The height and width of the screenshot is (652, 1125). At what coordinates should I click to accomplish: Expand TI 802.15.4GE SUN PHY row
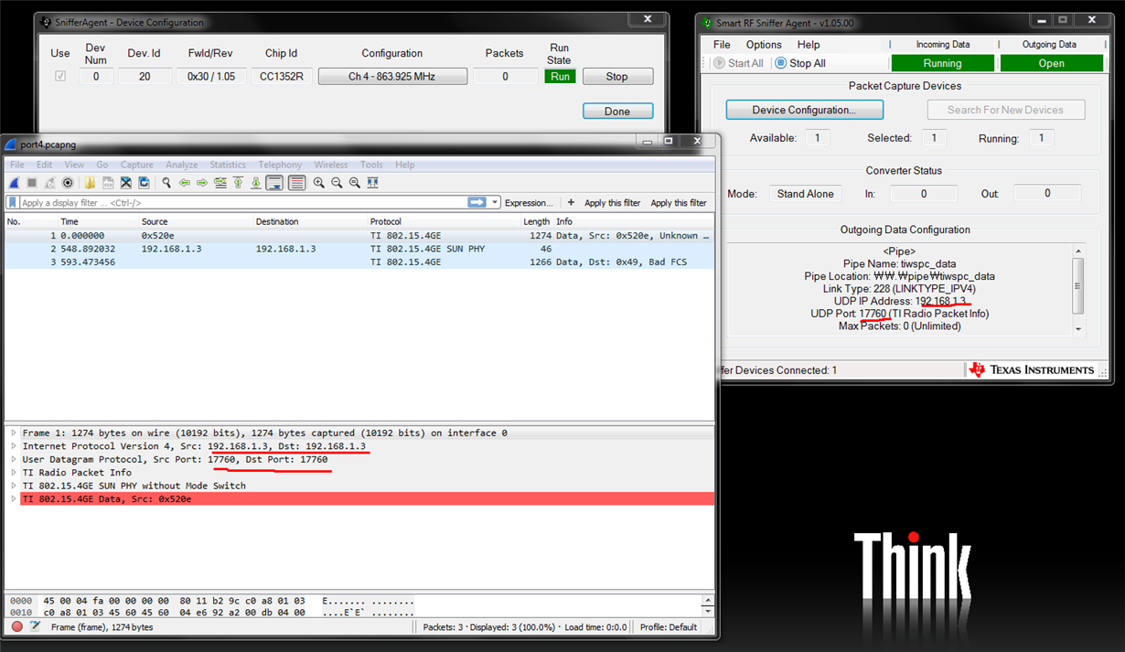pos(14,486)
